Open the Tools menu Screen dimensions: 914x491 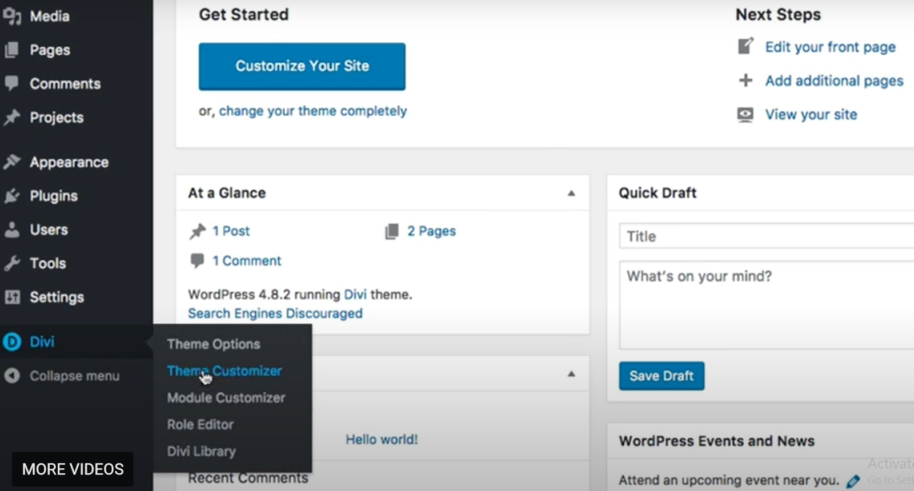click(x=48, y=263)
